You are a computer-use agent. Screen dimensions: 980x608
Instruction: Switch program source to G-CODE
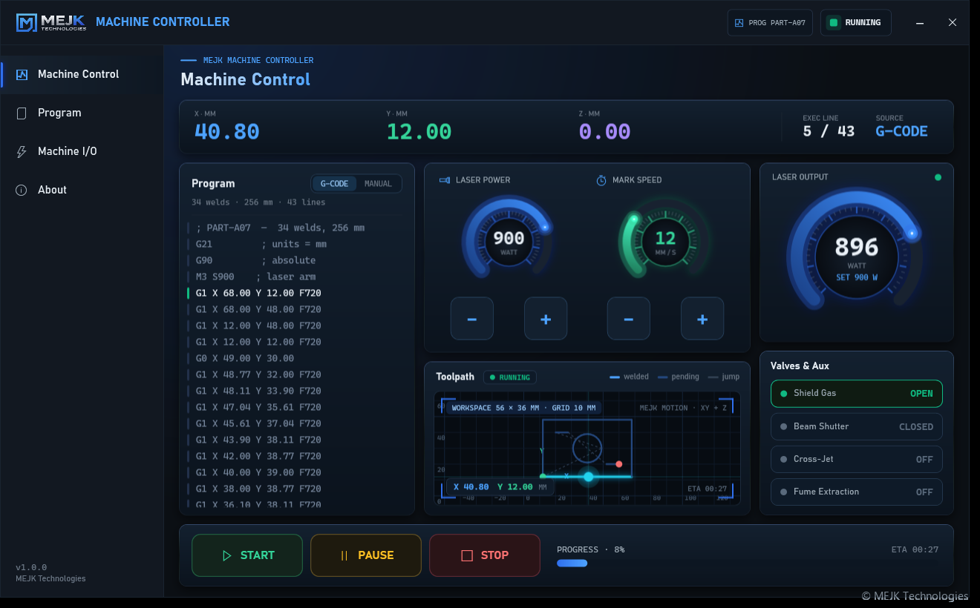click(x=334, y=184)
